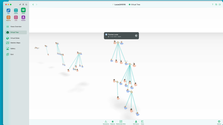Click the search icon in sidebar header
Image resolution: width=223 pixels, height=125 pixels.
pyautogui.click(x=26, y=5)
